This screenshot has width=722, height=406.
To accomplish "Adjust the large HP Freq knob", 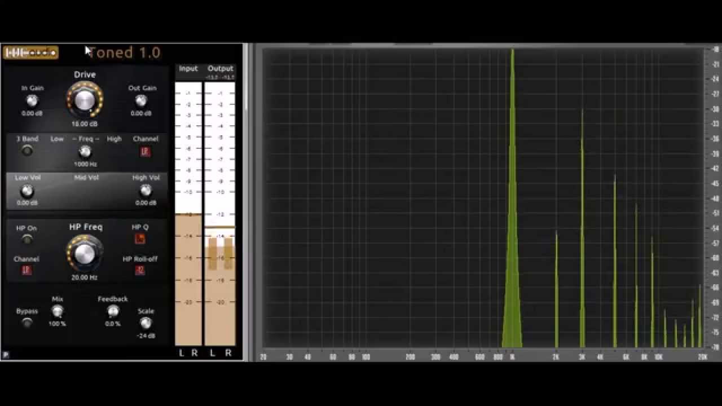I will [x=85, y=253].
